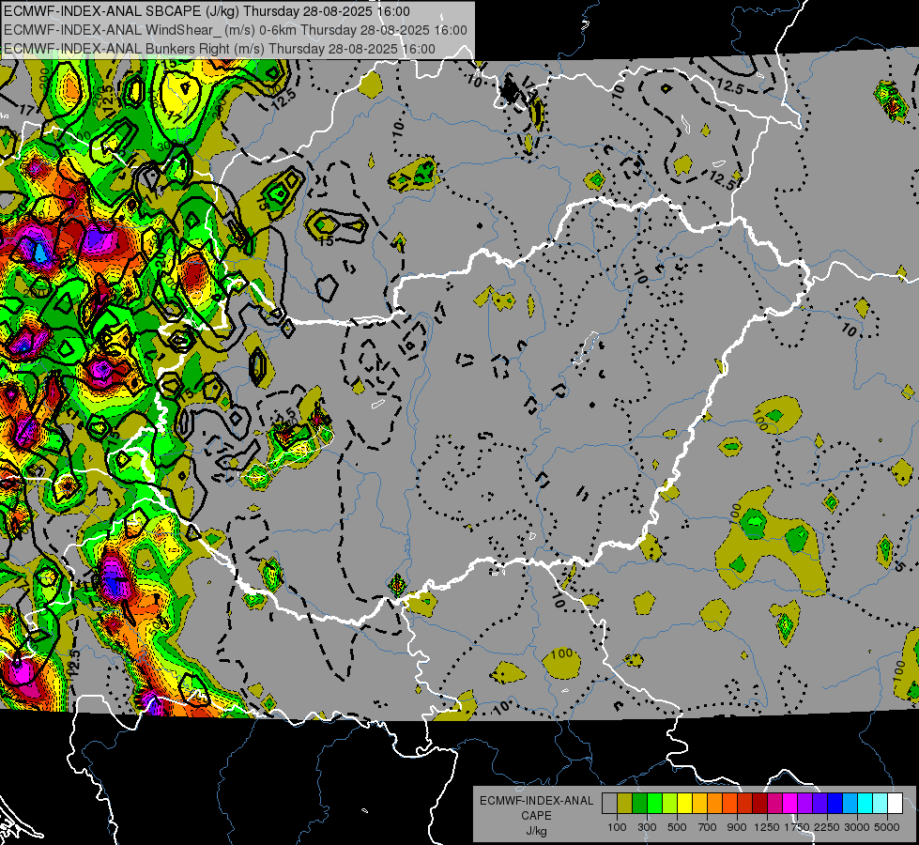Click the legend tick label 3000
Viewport: 919px width, 845px height.
(x=857, y=827)
